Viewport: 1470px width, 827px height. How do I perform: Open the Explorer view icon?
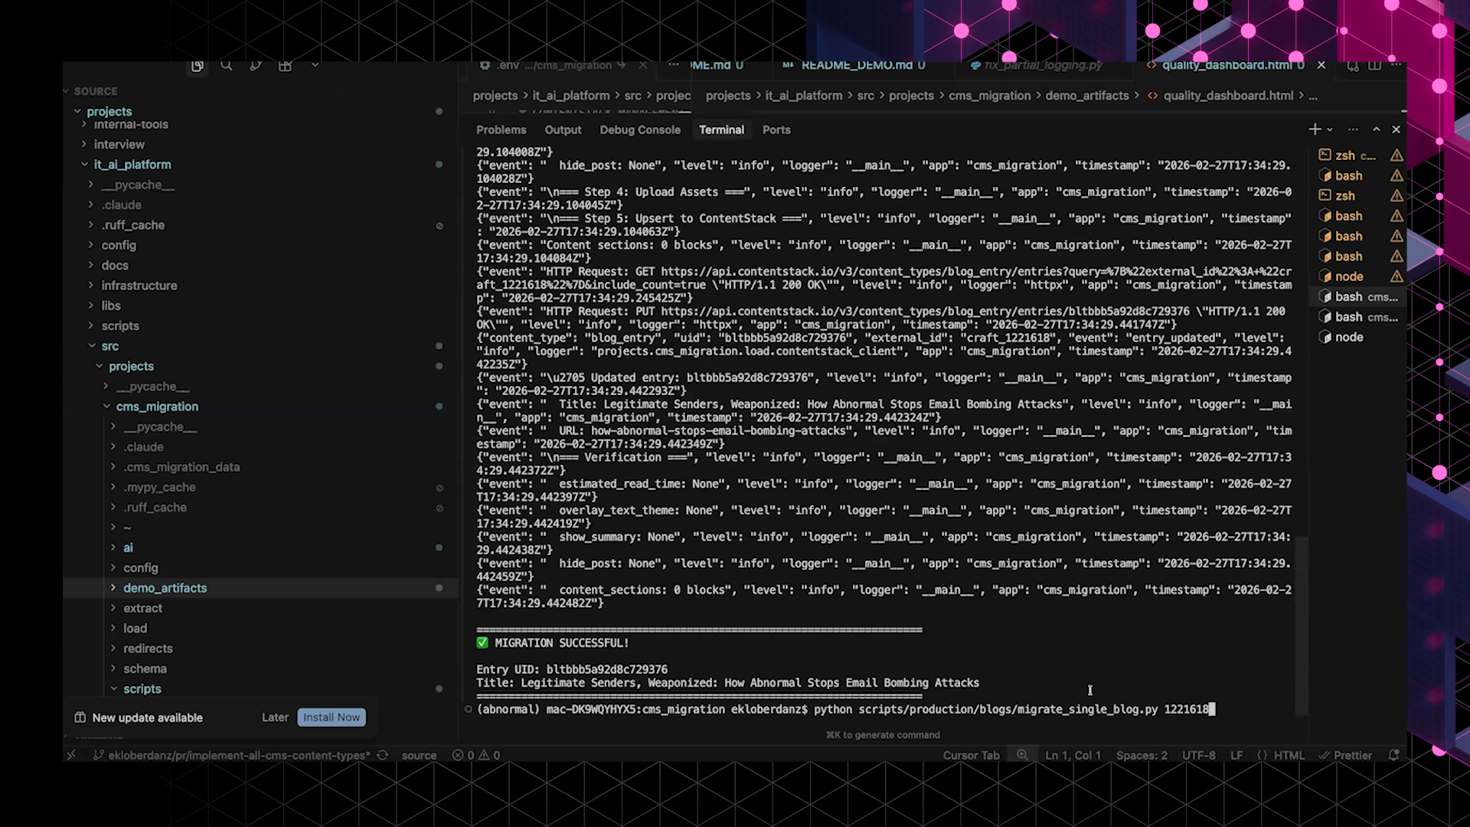point(198,67)
